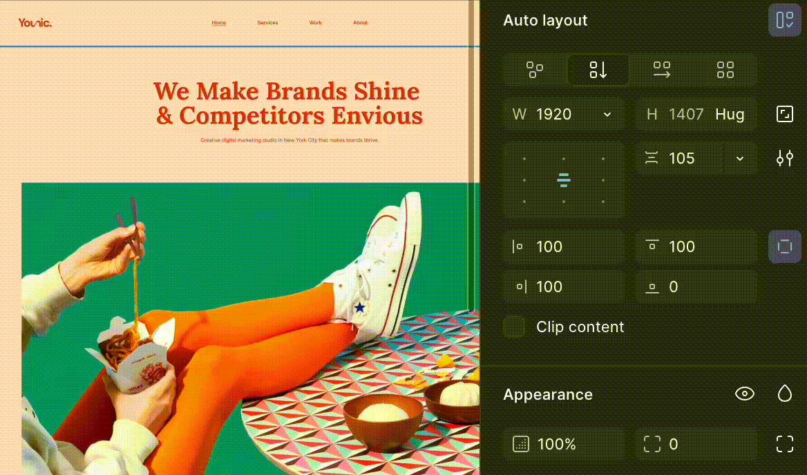Click the 'Clip content' label
Viewport: 807px width, 475px height.
(x=580, y=327)
